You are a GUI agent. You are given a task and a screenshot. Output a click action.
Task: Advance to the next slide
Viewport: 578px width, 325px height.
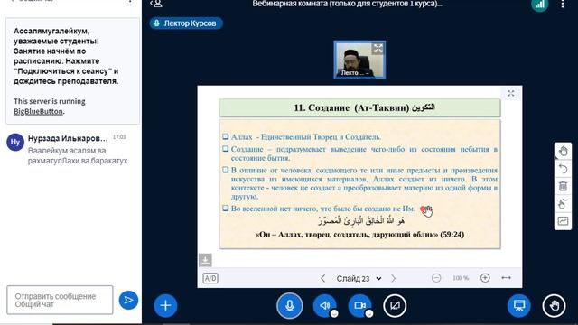[394, 278]
